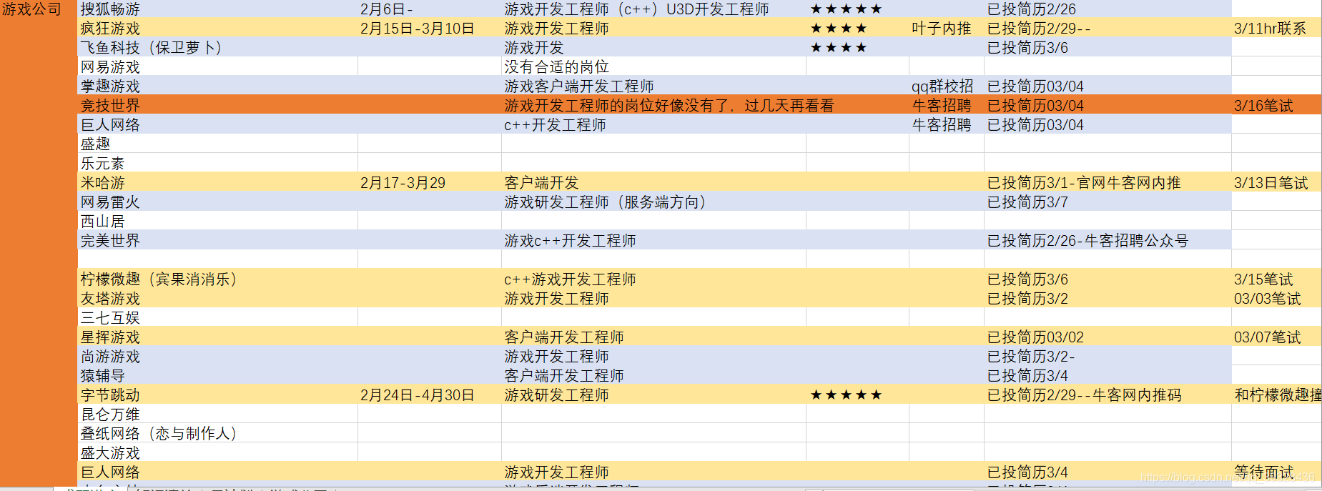Click the "昆仑万维" company cell
Screen dimensions: 1322x491
coord(218,414)
